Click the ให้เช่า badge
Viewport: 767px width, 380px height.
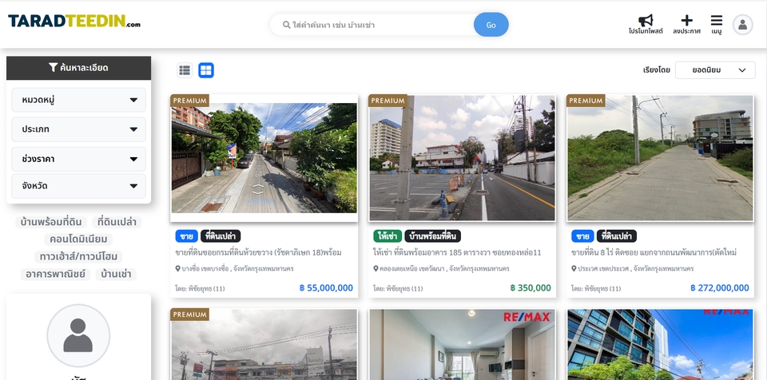tap(387, 236)
